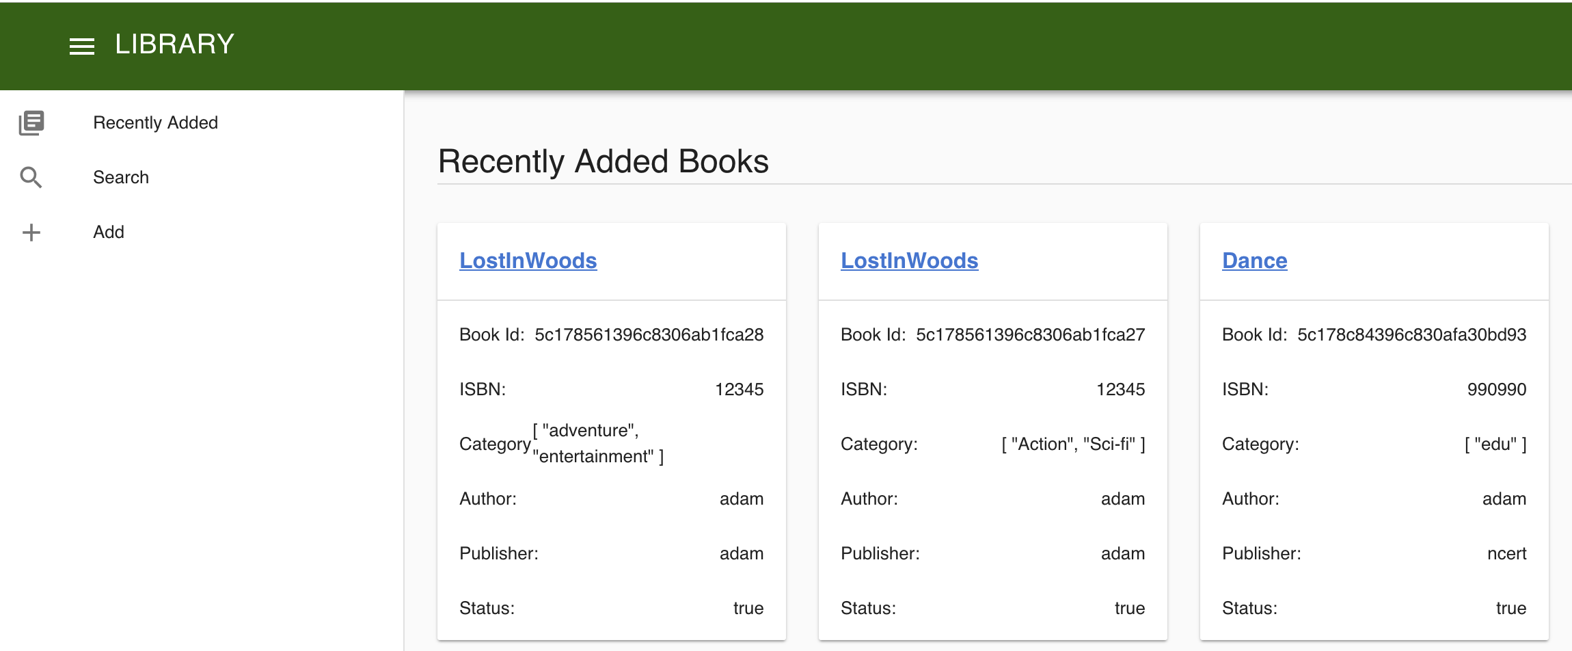Click the Dance Book Id ending bd93
1572x651 pixels.
click(x=1411, y=335)
